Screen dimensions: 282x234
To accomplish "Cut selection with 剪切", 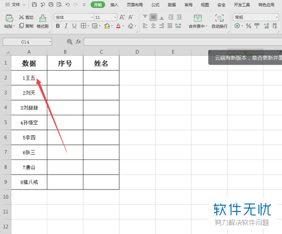I will pyautogui.click(x=26, y=18).
